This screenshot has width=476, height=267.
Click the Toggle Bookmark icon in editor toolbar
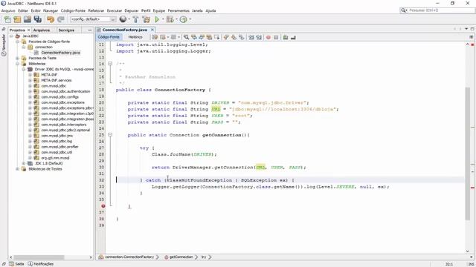(x=241, y=37)
